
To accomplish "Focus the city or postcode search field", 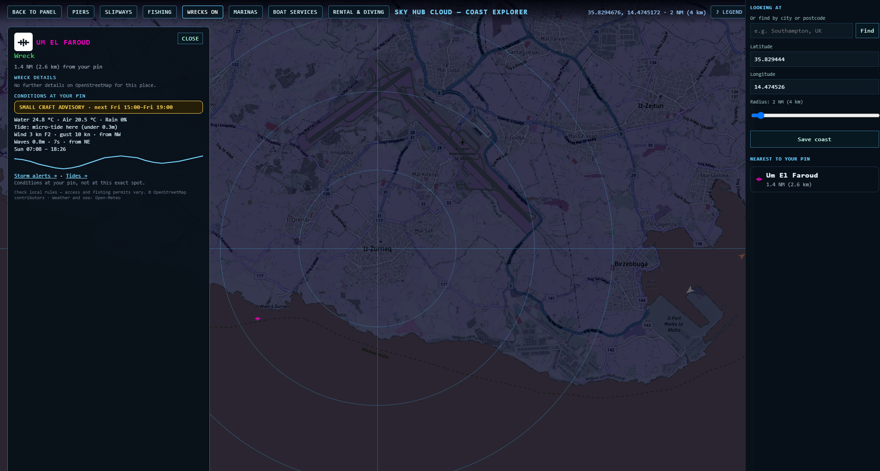I will pyautogui.click(x=801, y=31).
